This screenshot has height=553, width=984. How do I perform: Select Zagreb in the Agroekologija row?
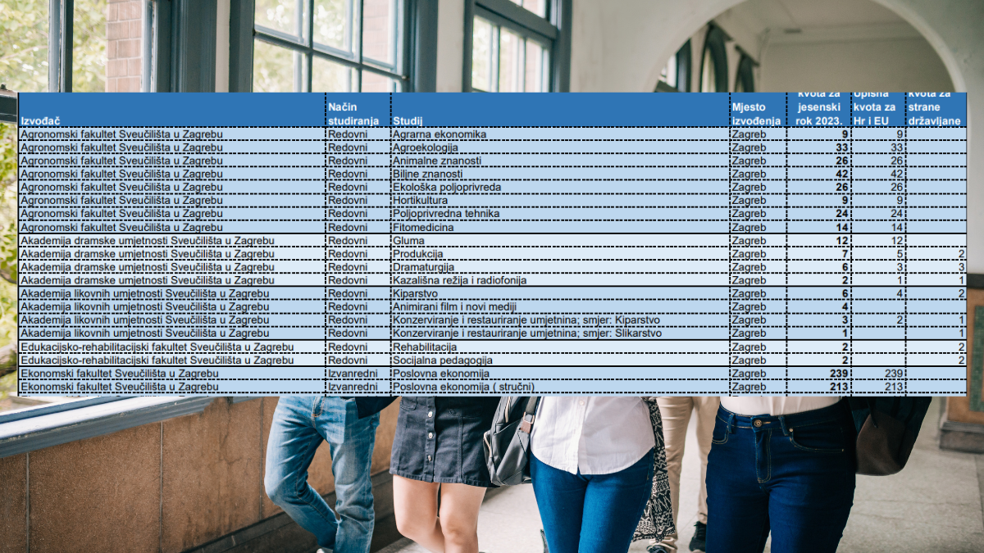tap(758, 147)
